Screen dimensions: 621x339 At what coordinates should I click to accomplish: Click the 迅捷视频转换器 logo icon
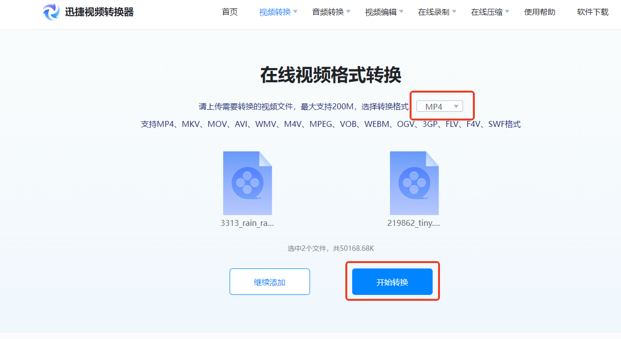click(51, 12)
